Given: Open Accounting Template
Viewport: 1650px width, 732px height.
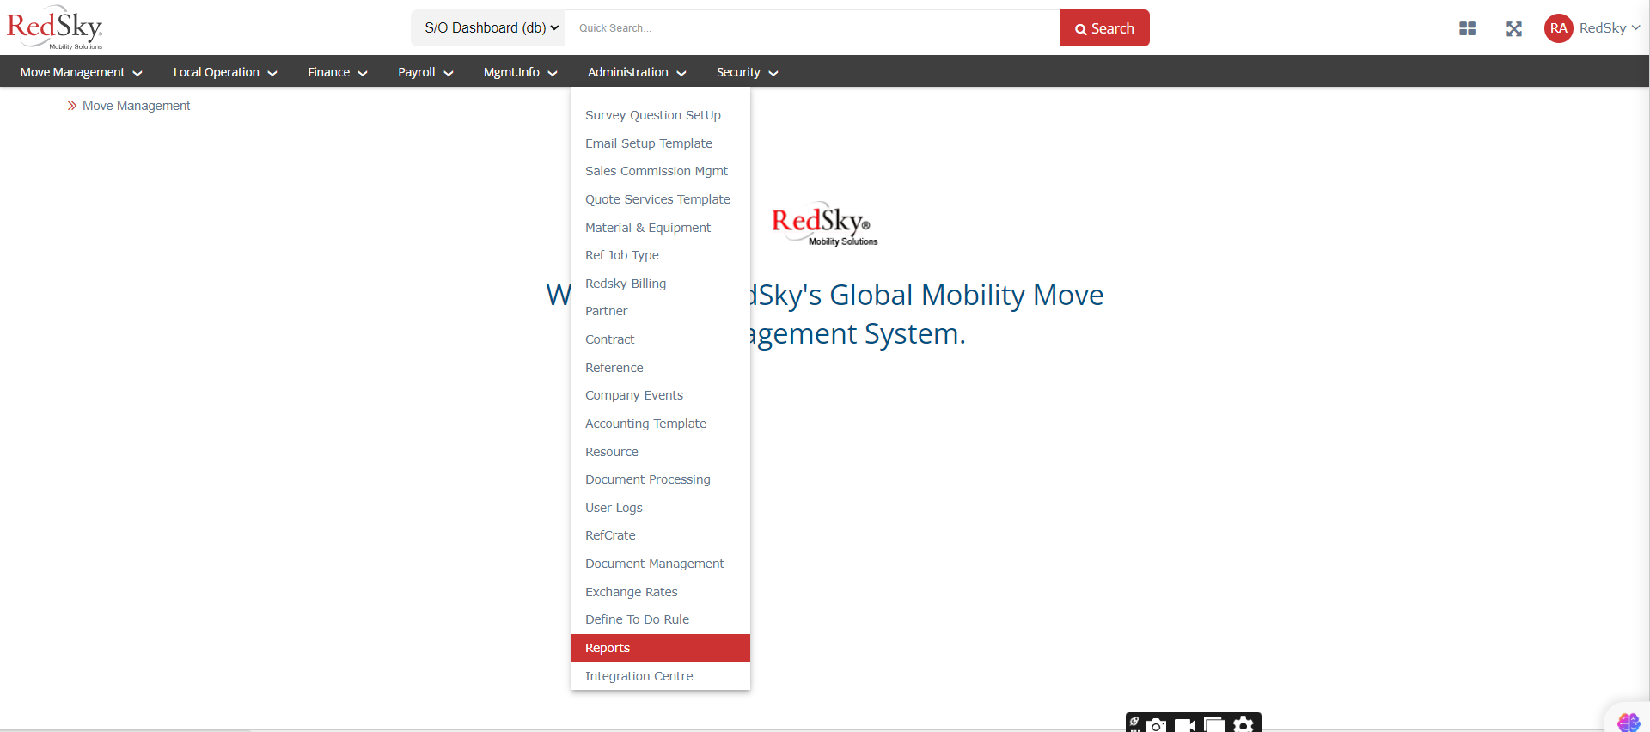Looking at the screenshot, I should (x=660, y=424).
